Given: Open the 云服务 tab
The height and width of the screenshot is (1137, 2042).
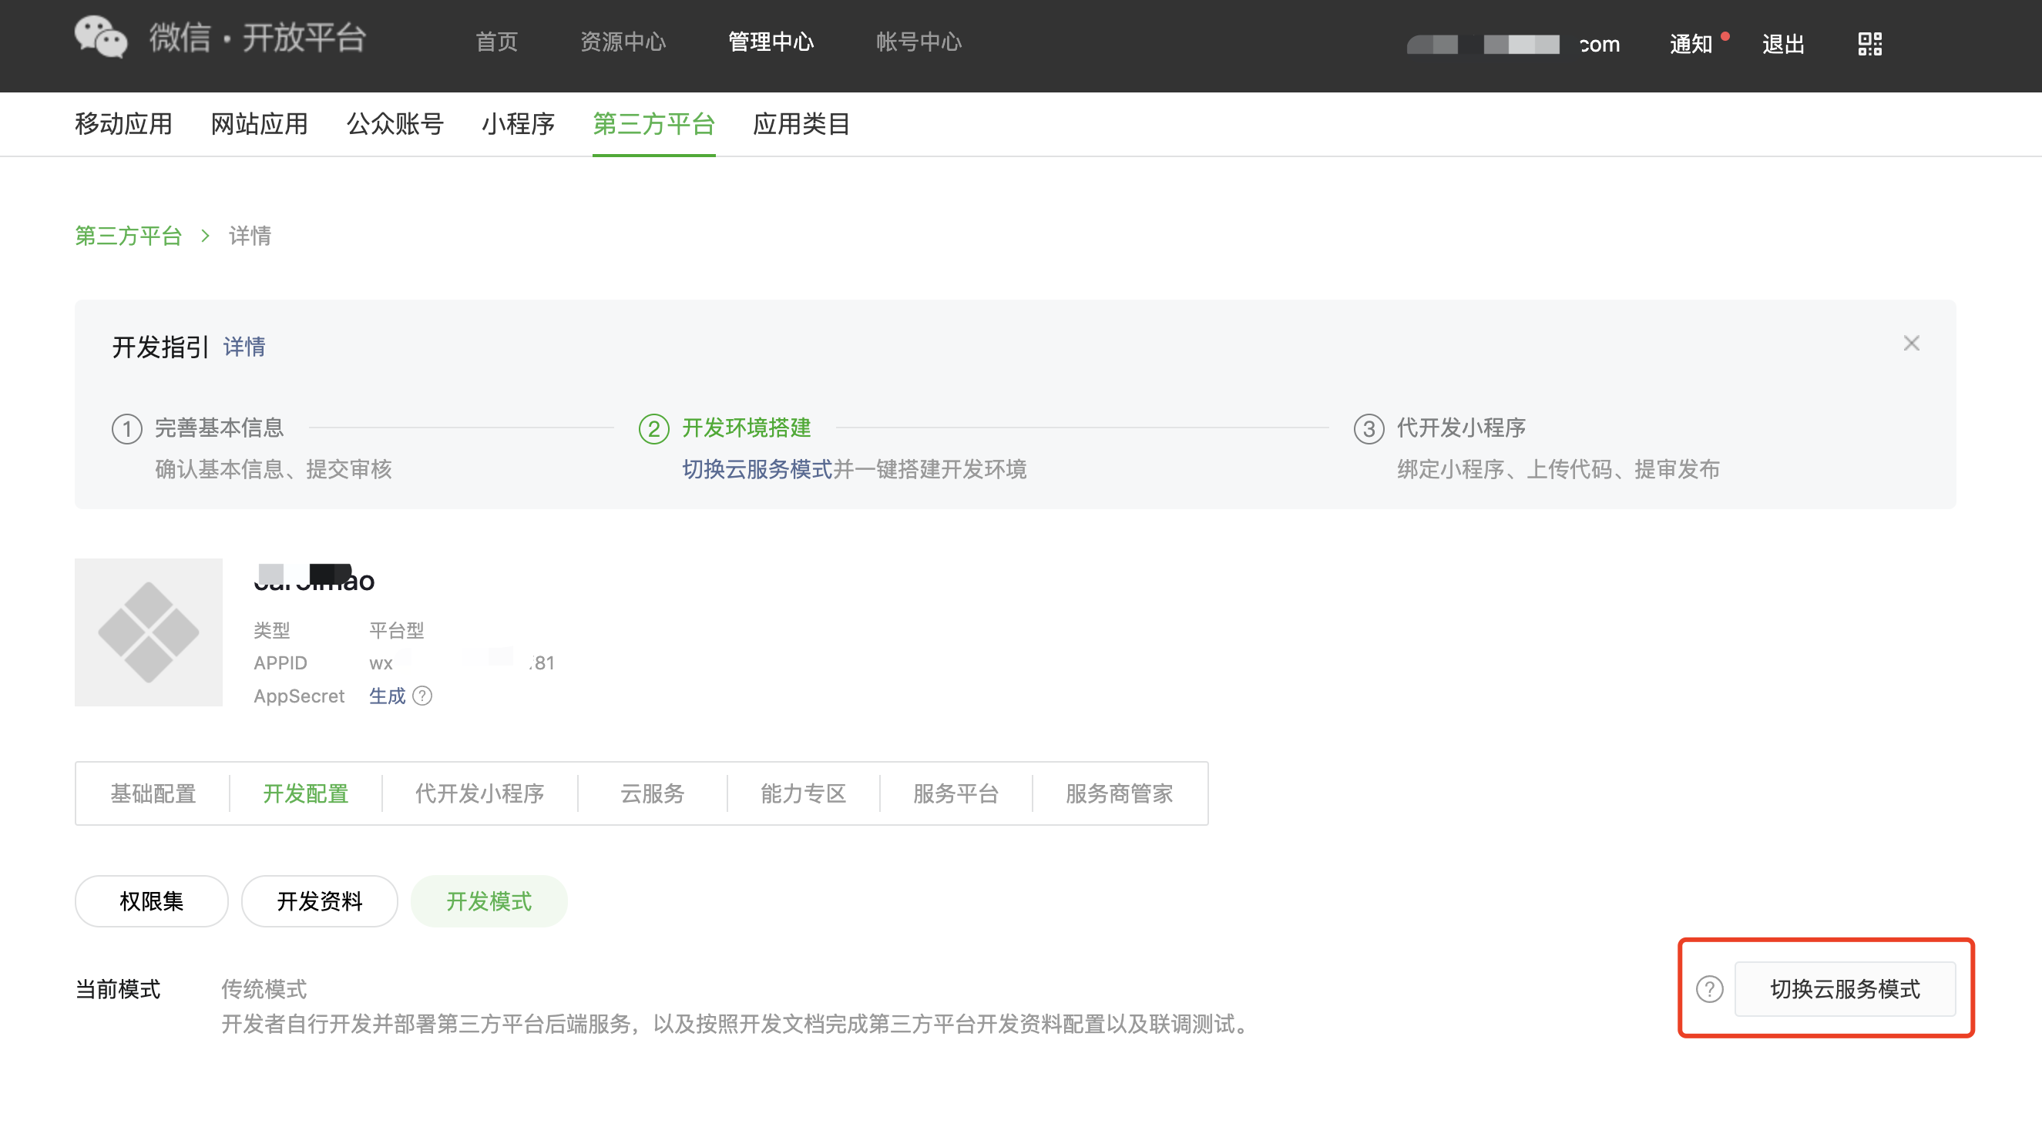Looking at the screenshot, I should coord(653,793).
